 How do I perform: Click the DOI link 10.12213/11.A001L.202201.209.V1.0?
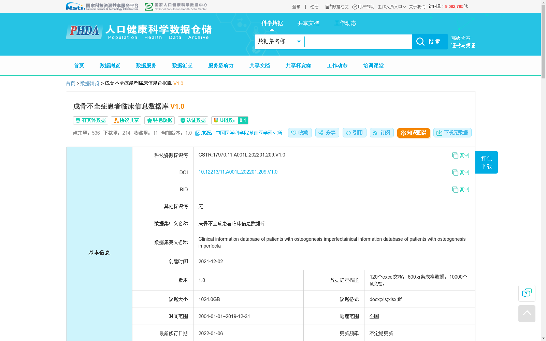[238, 172]
